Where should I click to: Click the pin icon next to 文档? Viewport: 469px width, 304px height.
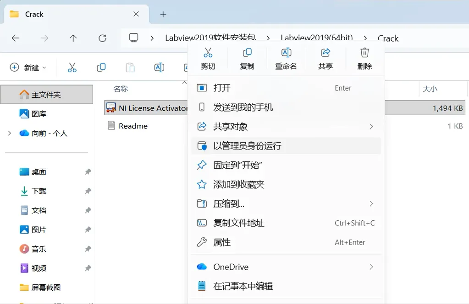(x=88, y=210)
